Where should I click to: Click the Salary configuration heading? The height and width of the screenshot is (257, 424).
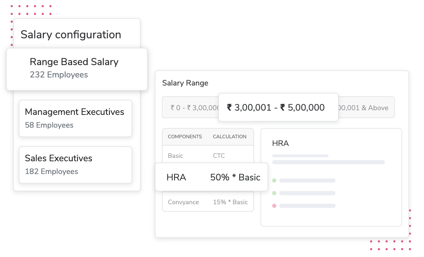click(x=71, y=35)
